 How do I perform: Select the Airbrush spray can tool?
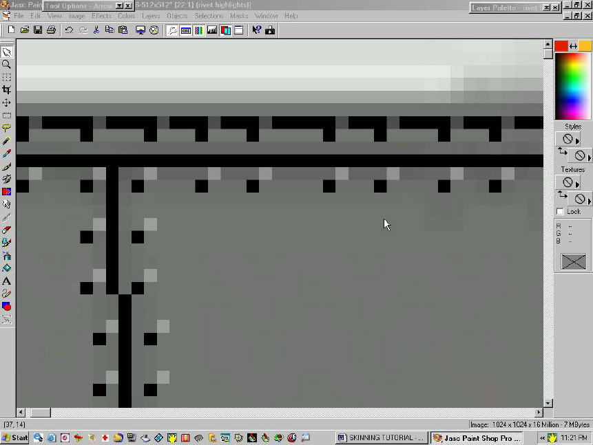pyautogui.click(x=7, y=255)
